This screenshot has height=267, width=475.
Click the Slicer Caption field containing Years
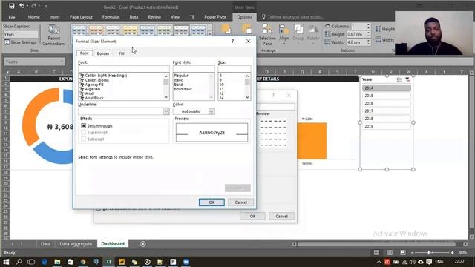(21, 34)
